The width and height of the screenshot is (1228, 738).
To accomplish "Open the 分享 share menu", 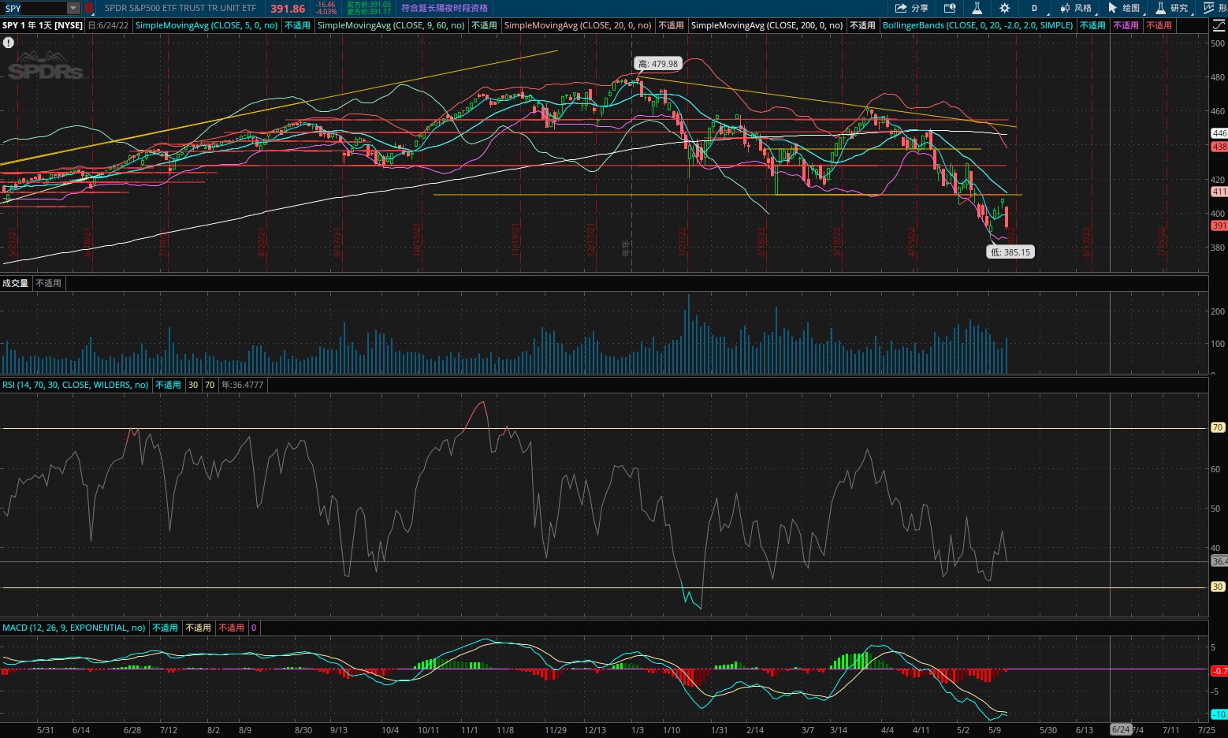I will 912,8.
